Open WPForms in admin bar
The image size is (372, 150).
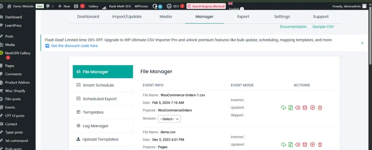141,7
